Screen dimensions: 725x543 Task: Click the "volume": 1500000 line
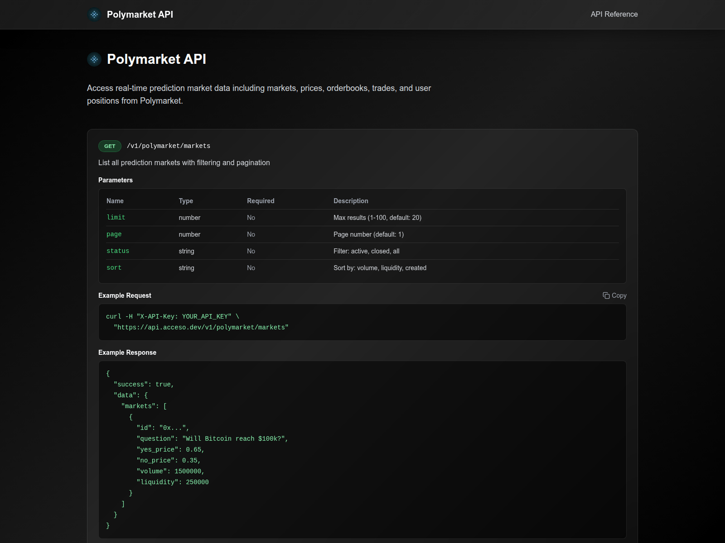coord(171,472)
